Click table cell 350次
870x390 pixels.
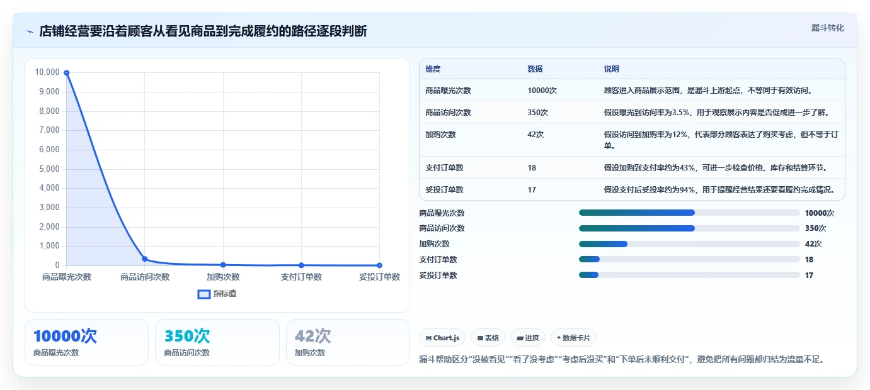click(x=537, y=113)
